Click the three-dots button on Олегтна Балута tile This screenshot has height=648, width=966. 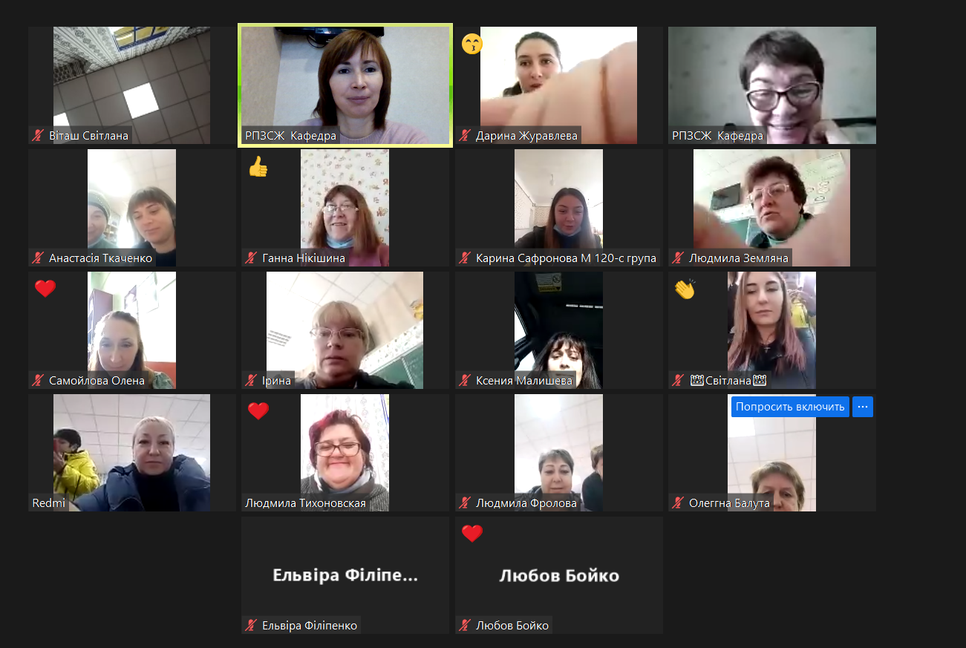(x=862, y=407)
